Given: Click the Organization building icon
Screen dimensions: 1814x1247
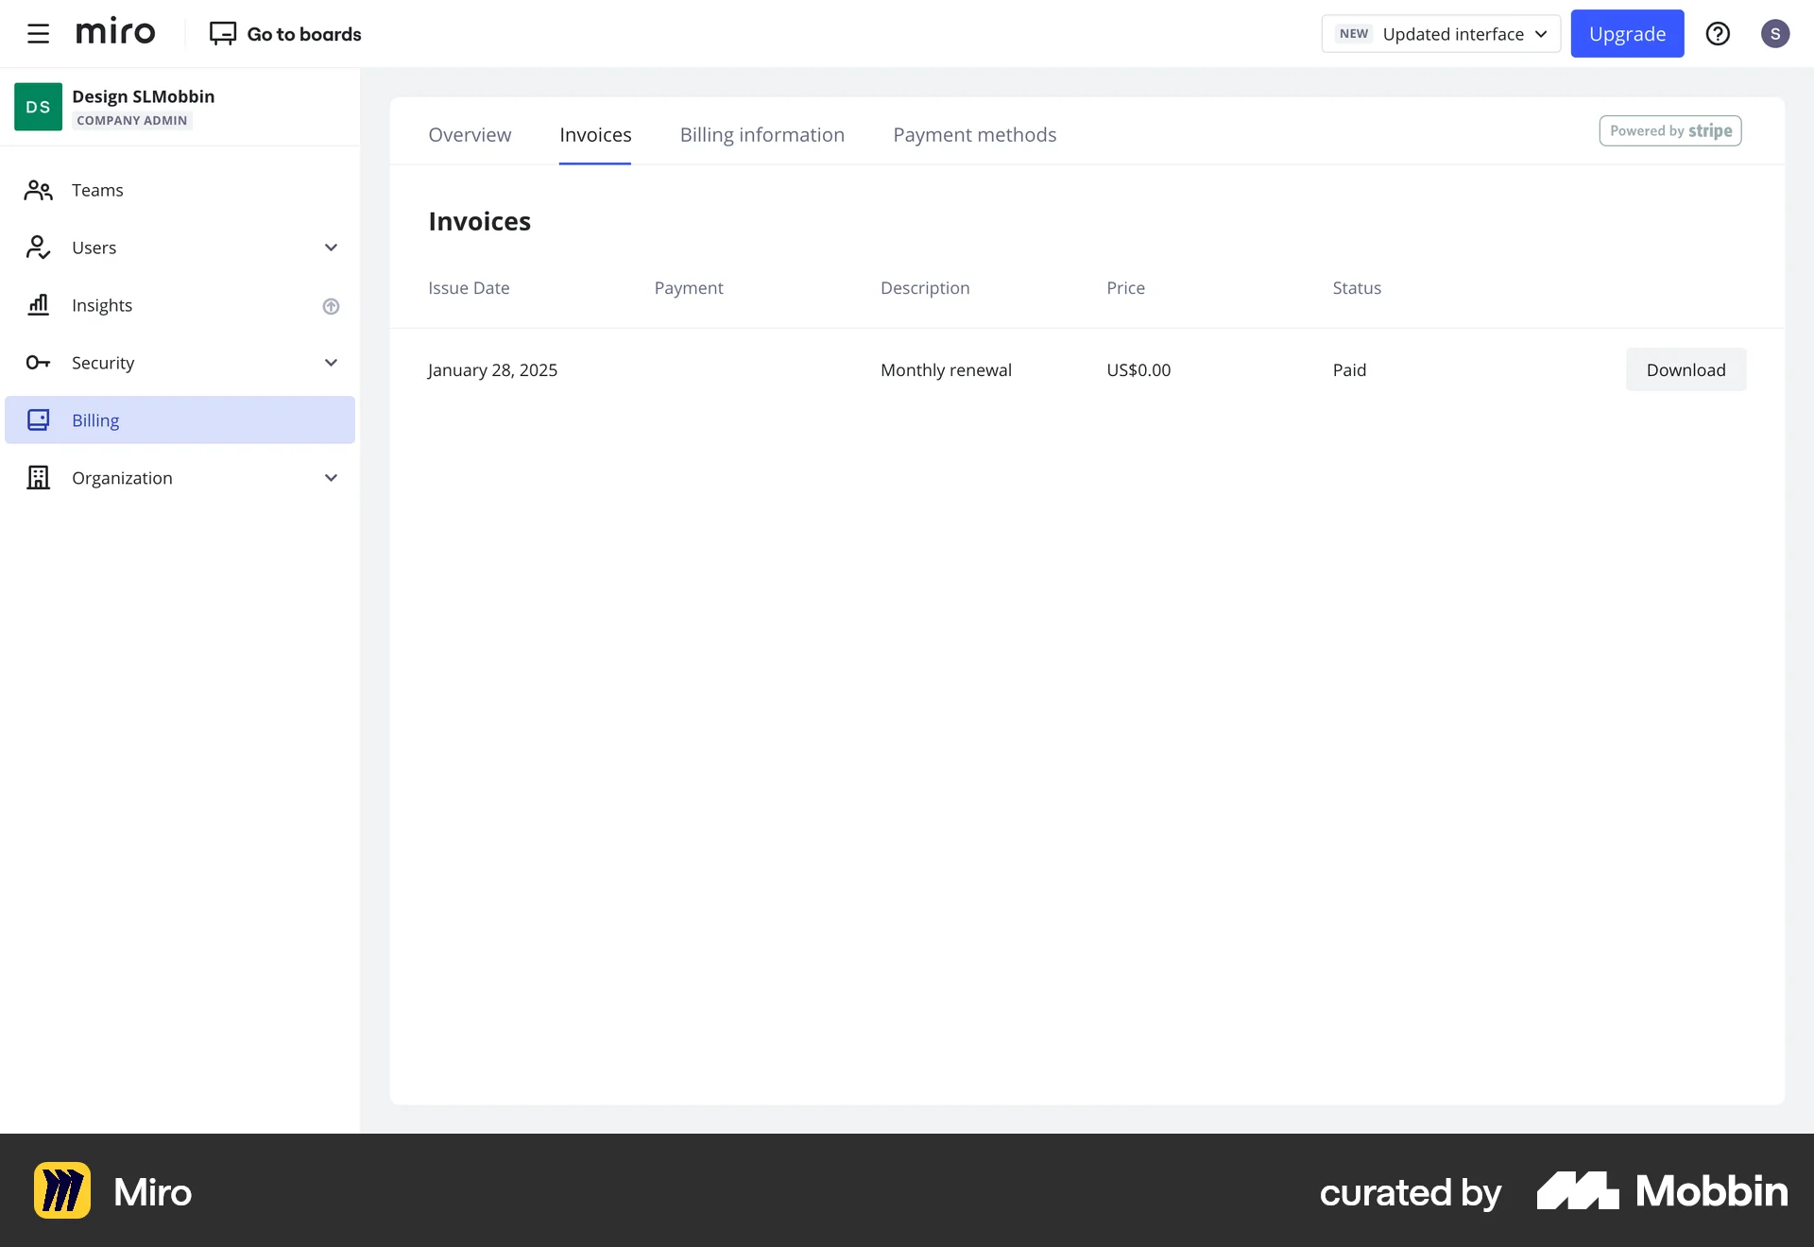Looking at the screenshot, I should 38,477.
